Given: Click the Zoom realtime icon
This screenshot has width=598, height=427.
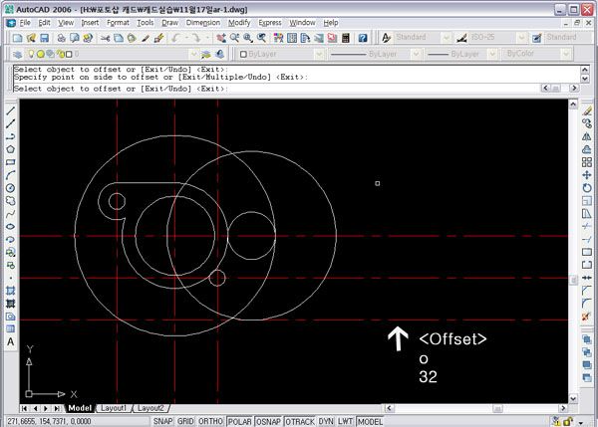Looking at the screenshot, I should (x=234, y=38).
